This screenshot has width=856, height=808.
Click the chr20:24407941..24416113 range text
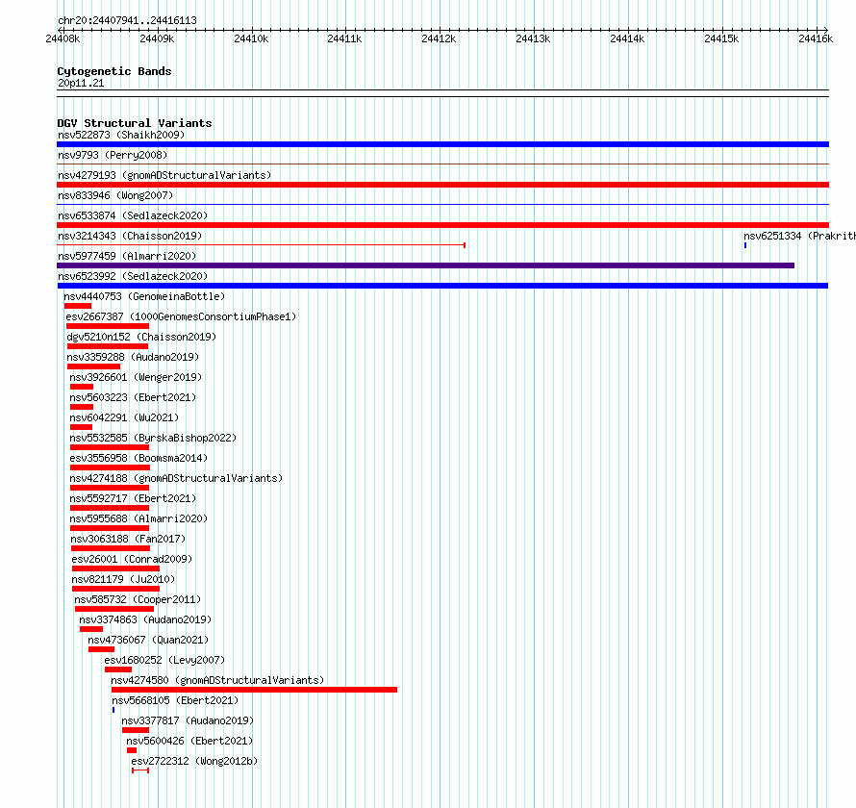pos(127,21)
